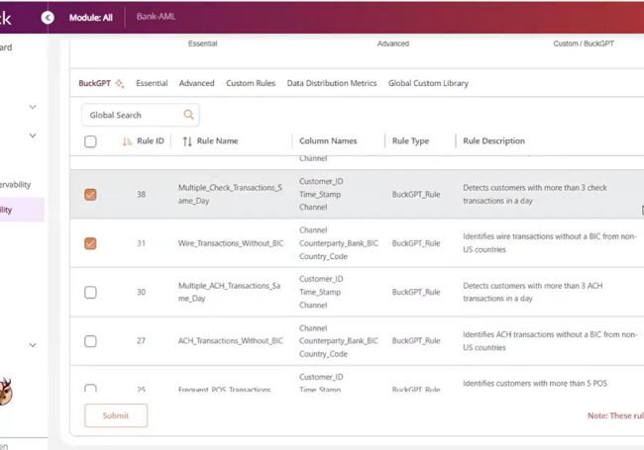Switch to the Advanced tab
644x450 pixels.
pos(197,83)
